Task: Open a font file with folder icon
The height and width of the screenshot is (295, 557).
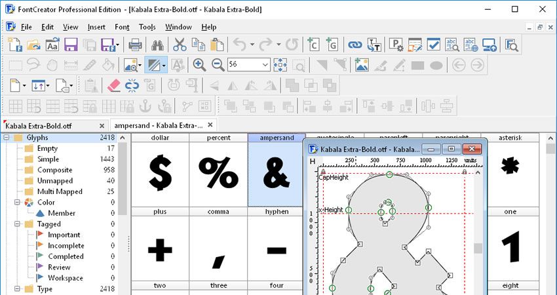Action: click(x=33, y=45)
